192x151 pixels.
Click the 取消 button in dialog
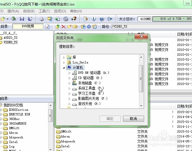coord(133,119)
